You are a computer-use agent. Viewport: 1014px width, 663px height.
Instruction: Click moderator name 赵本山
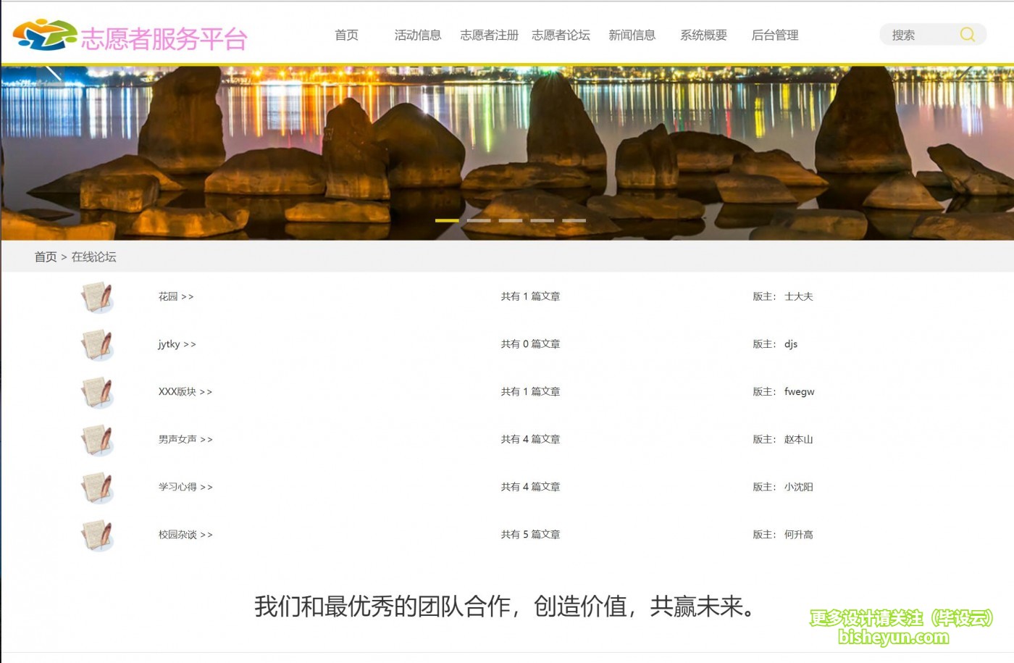click(x=799, y=439)
